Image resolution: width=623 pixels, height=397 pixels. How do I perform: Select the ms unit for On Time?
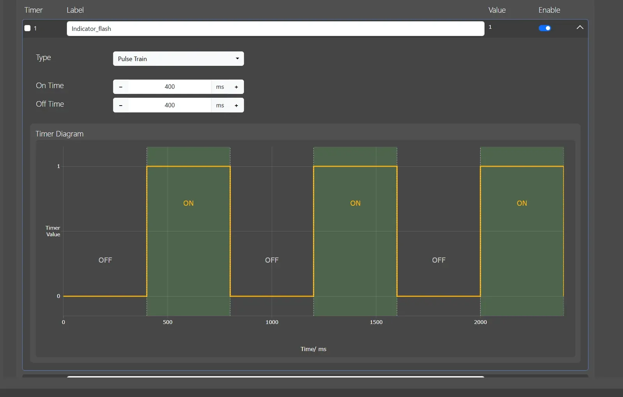(220, 87)
